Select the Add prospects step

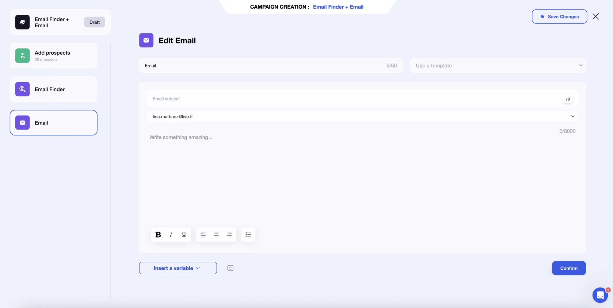point(54,56)
